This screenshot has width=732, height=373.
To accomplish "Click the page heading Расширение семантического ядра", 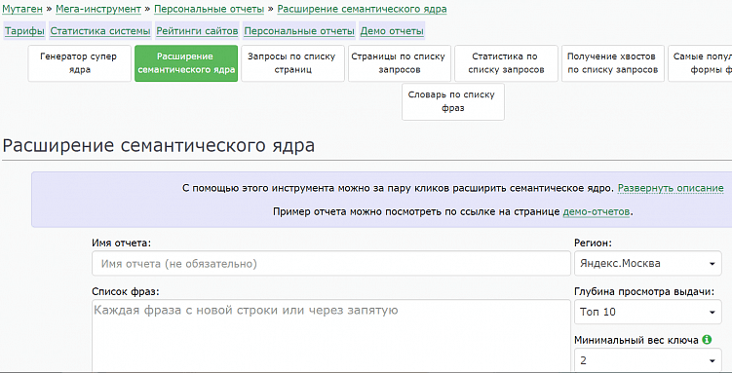I will (x=159, y=145).
